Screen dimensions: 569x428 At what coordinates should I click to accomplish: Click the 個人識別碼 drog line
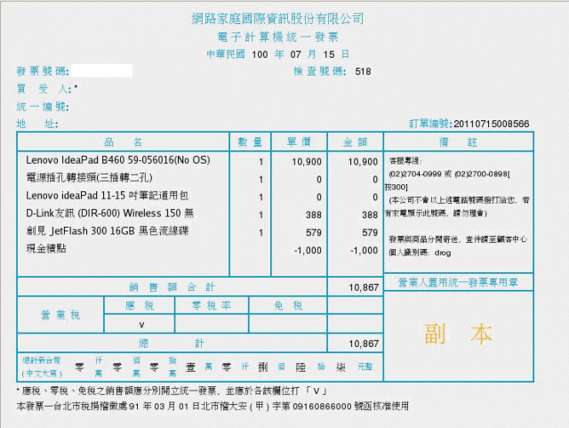420,253
